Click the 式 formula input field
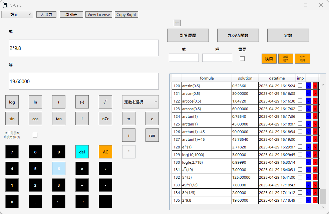The width and height of the screenshot is (329, 214). coord(84,48)
